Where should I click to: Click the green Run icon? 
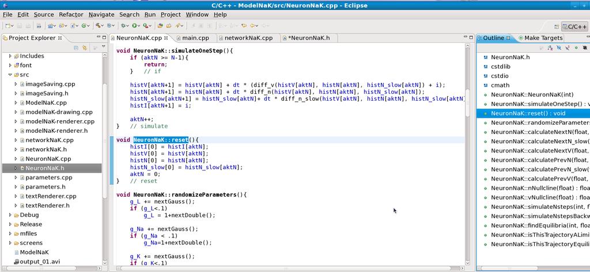point(134,25)
